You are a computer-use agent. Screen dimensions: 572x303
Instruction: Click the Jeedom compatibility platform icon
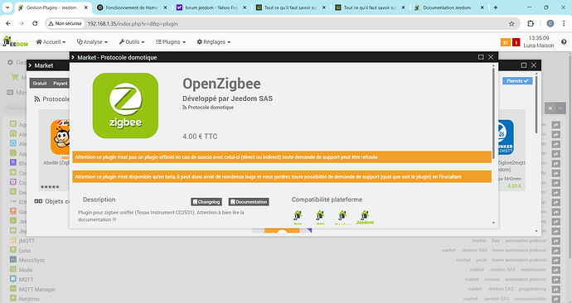[365, 218]
